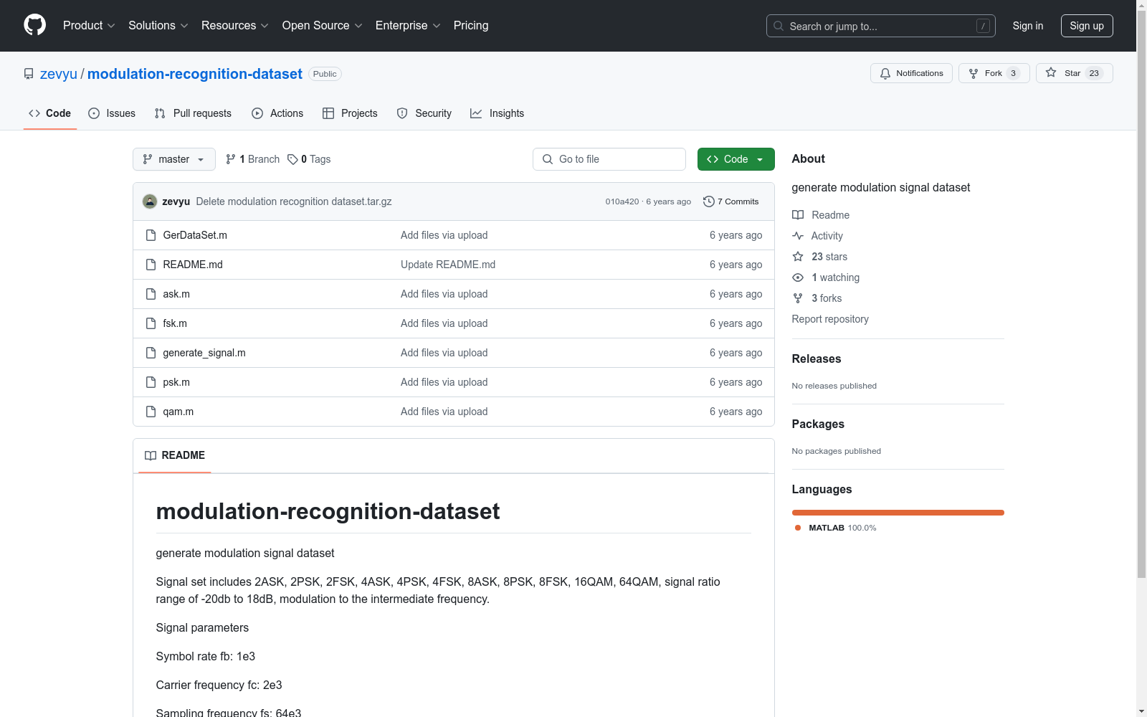1147x717 pixels.
Task: Open the master branch selector dropdown
Action: point(174,159)
